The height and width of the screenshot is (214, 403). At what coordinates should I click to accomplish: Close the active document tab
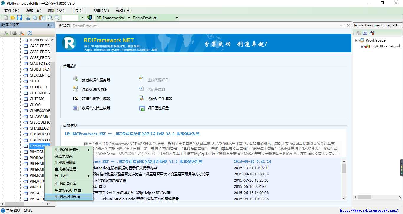click(x=348, y=26)
